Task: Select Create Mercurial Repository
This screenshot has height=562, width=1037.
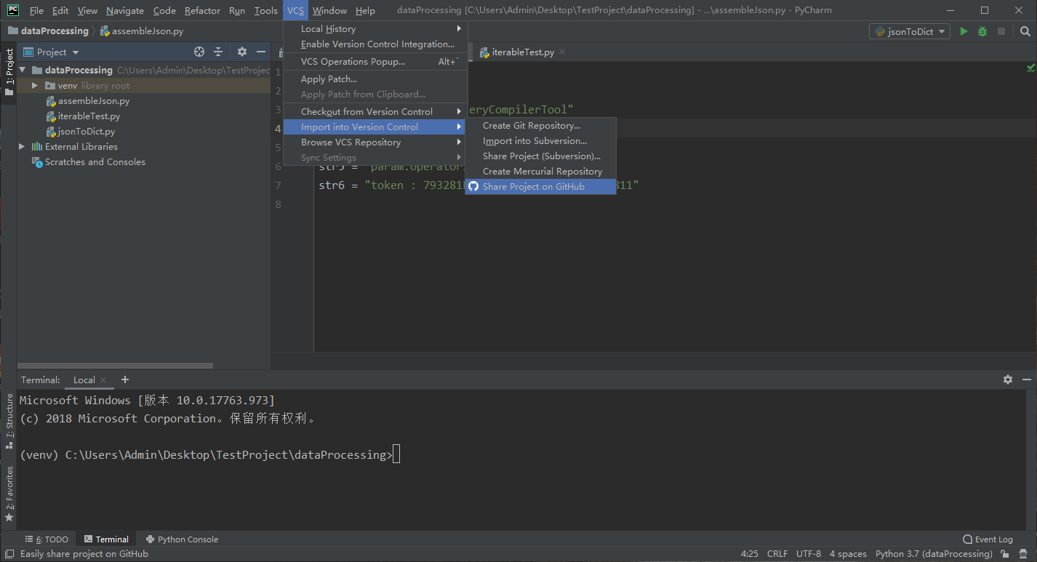Action: click(540, 171)
